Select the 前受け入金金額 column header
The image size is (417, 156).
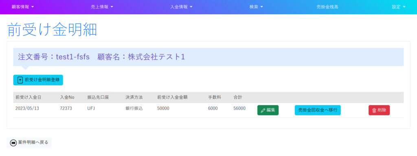pyautogui.click(x=172, y=97)
